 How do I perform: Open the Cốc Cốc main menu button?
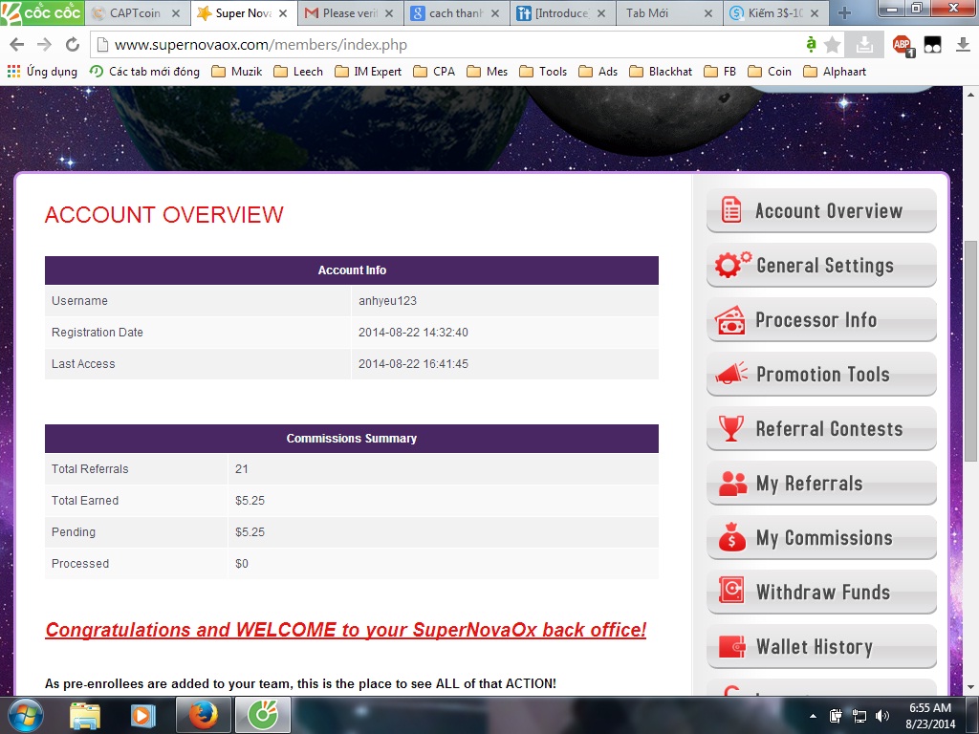42,12
